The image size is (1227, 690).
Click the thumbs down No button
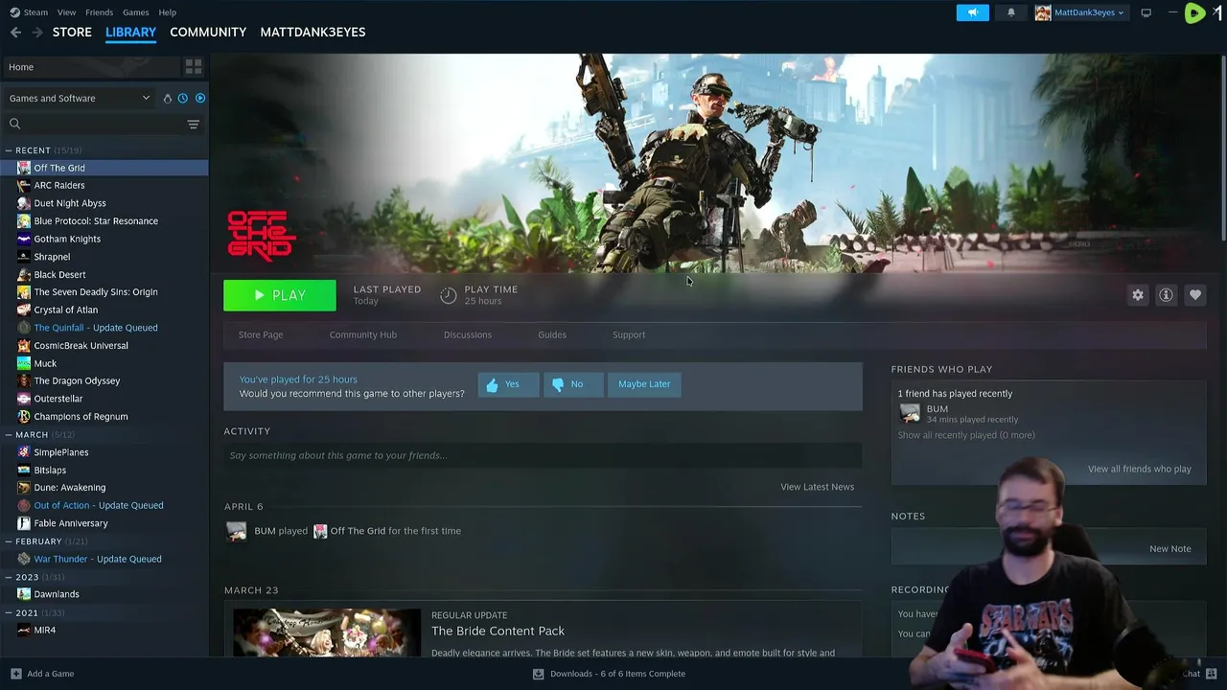click(572, 384)
